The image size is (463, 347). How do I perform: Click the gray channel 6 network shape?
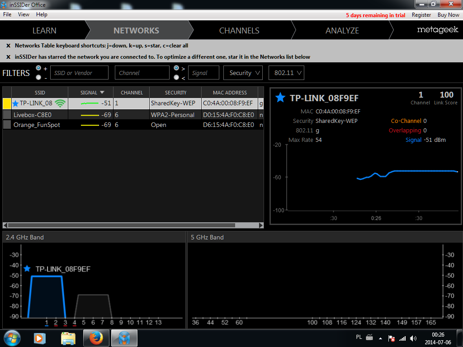click(93, 306)
